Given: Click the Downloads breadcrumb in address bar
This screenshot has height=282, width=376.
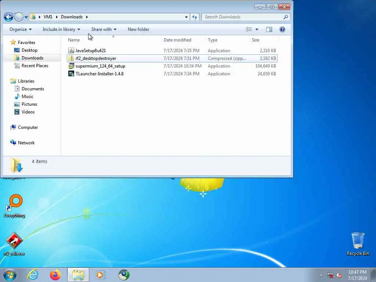Looking at the screenshot, I should pos(72,17).
